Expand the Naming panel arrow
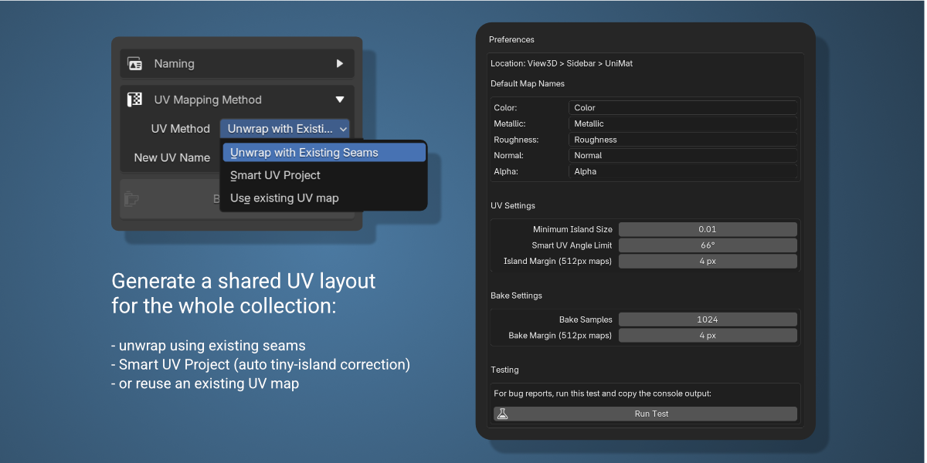The height and width of the screenshot is (463, 927). [x=339, y=64]
